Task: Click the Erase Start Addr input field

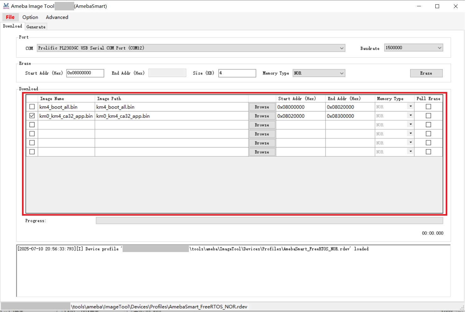Action: [85, 73]
